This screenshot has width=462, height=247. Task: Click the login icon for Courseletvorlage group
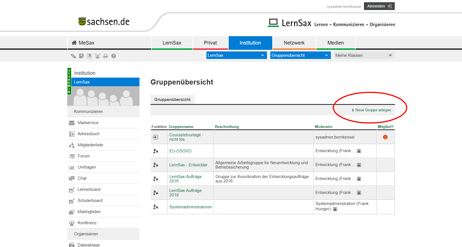pyautogui.click(x=156, y=137)
